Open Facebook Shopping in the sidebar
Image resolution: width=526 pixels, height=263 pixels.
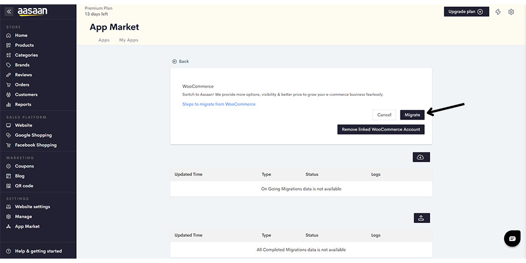pyautogui.click(x=36, y=145)
